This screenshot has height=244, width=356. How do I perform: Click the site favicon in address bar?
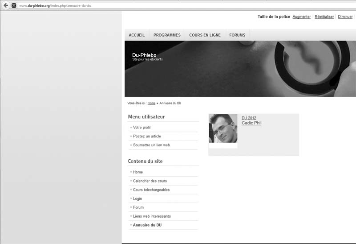14,5
